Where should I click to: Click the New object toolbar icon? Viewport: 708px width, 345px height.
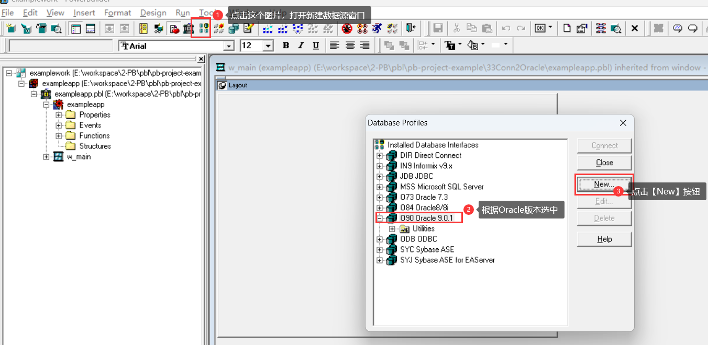tap(10, 28)
